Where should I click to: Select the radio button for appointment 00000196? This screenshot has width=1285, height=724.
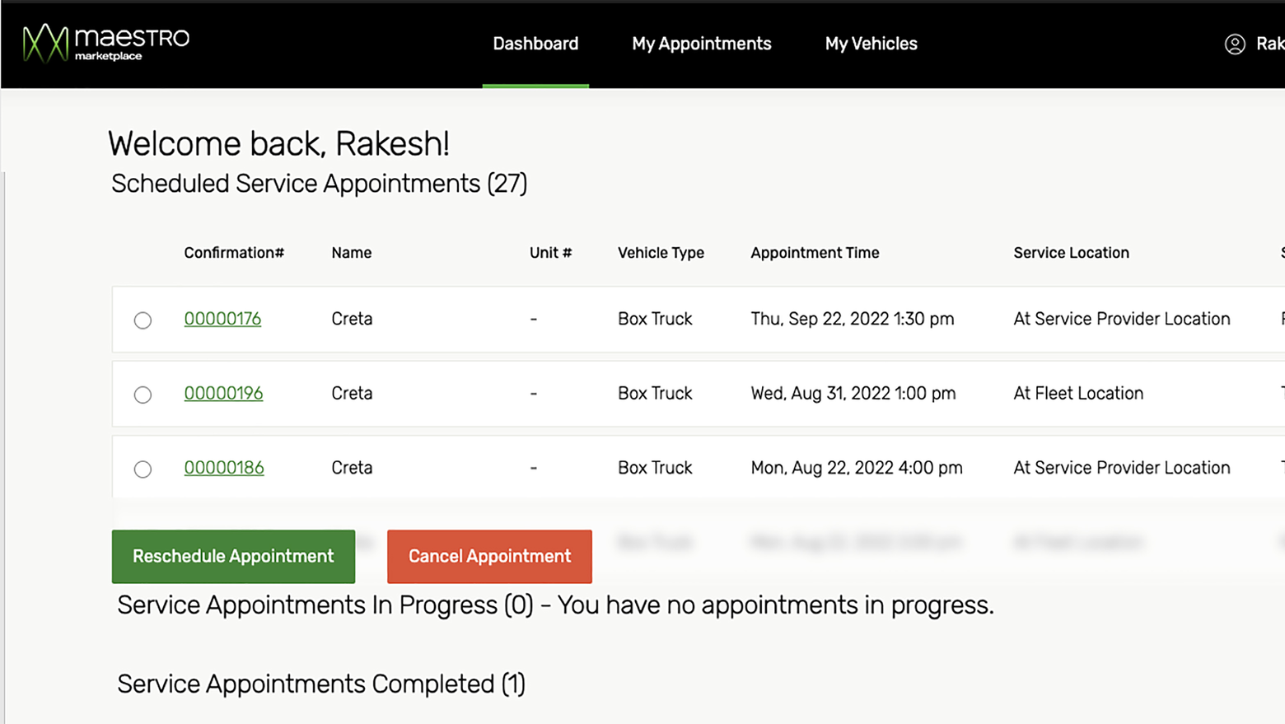tap(142, 395)
